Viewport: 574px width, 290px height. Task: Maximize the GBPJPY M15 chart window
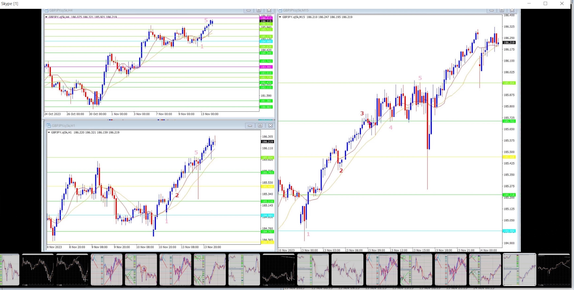(502, 11)
